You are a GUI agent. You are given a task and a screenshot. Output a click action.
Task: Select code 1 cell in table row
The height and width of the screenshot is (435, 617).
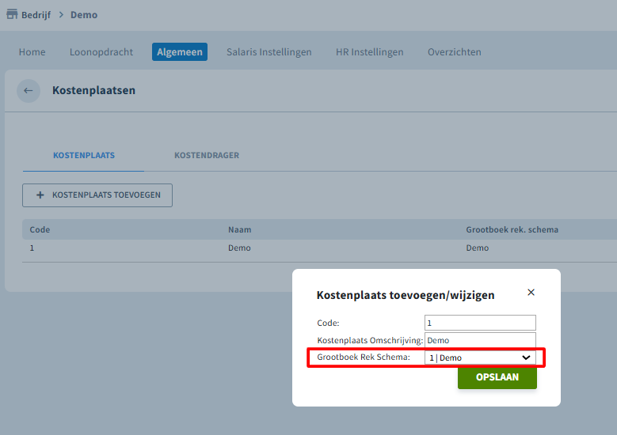click(32, 248)
